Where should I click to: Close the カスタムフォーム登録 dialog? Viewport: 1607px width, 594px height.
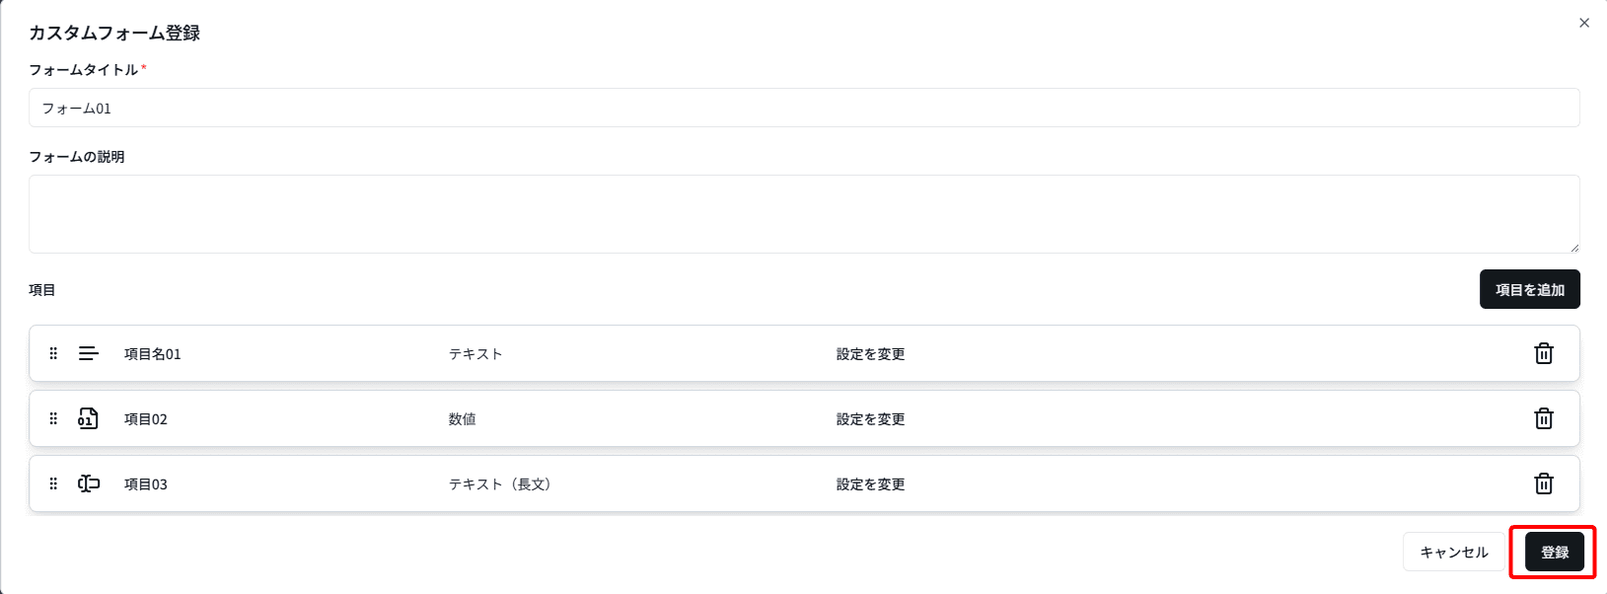(x=1584, y=23)
